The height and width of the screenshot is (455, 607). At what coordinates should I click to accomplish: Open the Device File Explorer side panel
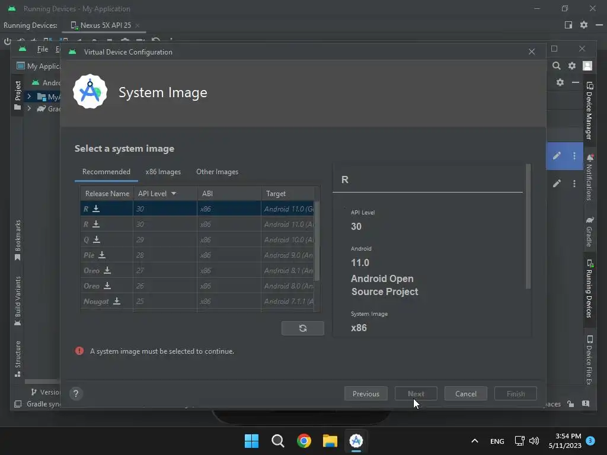589,360
